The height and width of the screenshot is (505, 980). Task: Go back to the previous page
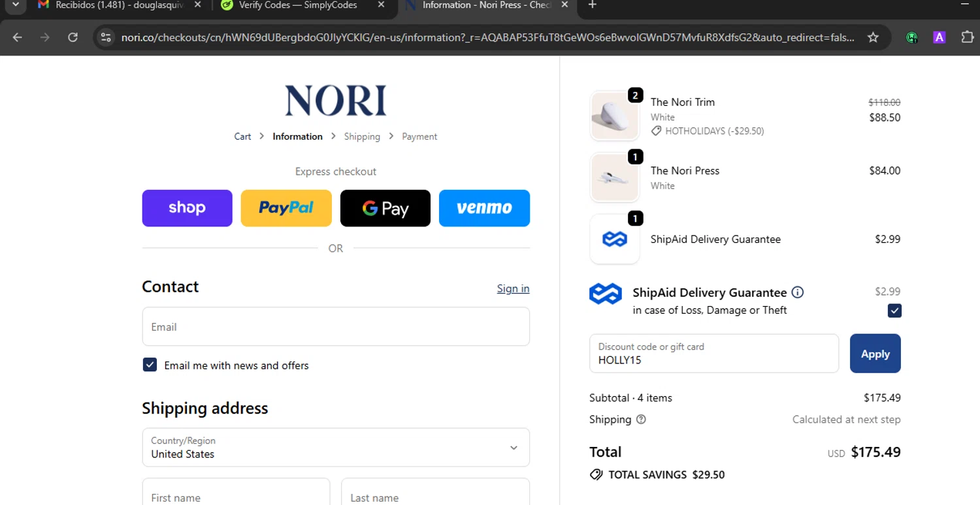(x=18, y=37)
